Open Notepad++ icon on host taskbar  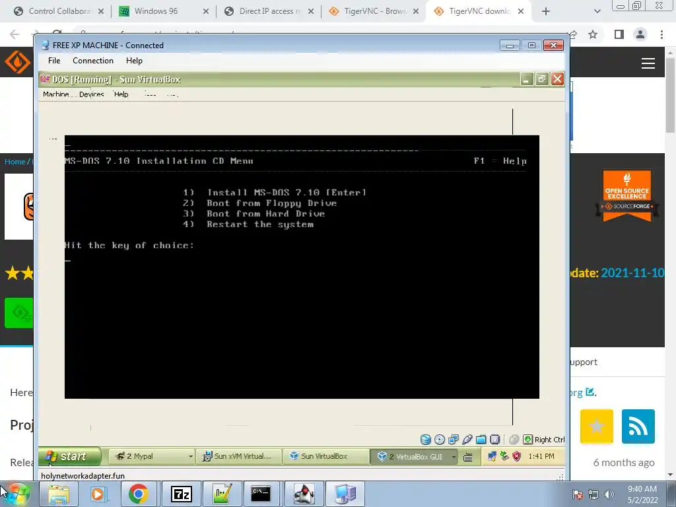click(x=222, y=494)
